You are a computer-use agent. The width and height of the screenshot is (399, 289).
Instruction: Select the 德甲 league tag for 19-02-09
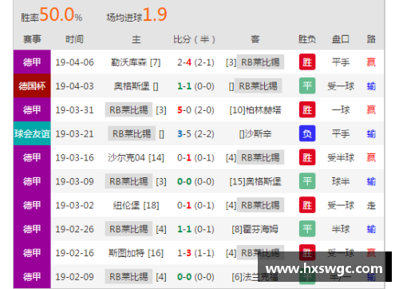click(x=32, y=276)
